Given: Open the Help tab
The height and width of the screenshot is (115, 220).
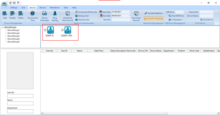Looking at the screenshot, I should tap(74, 8).
